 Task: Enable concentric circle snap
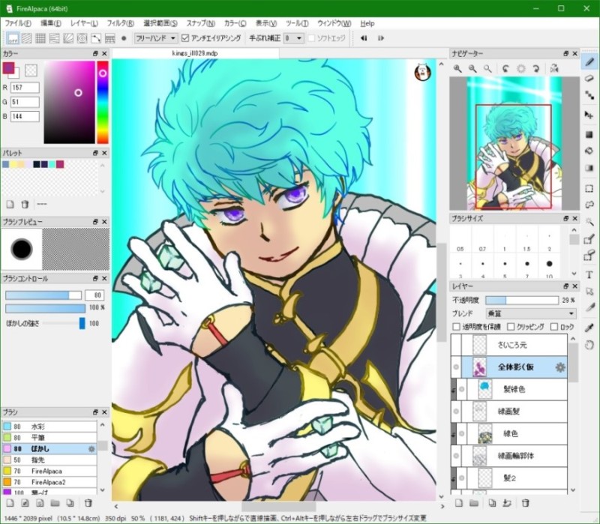click(x=82, y=38)
